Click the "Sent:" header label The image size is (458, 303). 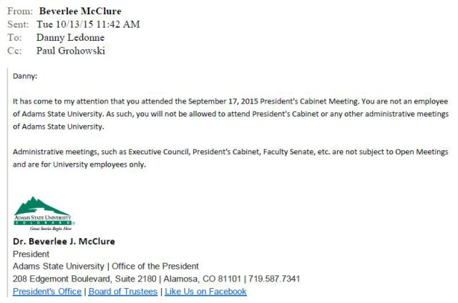click(x=21, y=24)
